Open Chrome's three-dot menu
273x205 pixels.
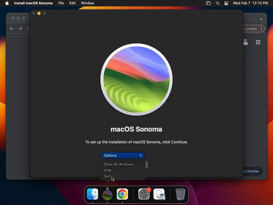tap(261, 29)
